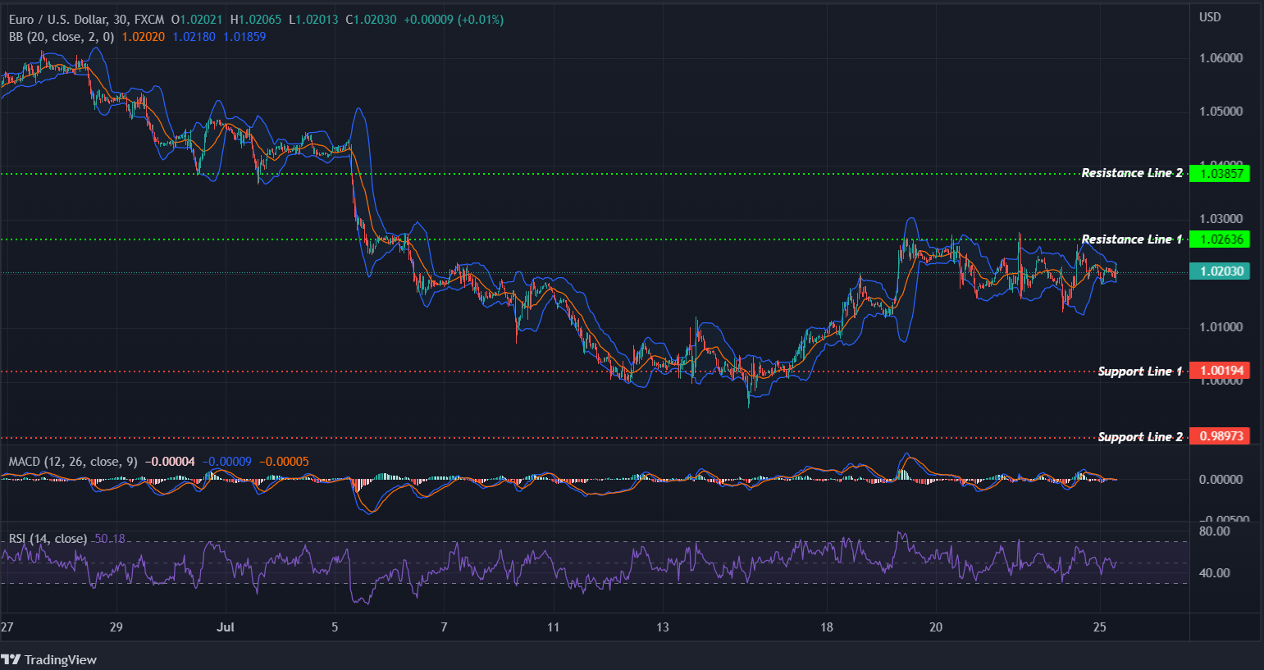Open the MACD (12, 26, close, 9) legend
Image resolution: width=1264 pixels, height=670 pixels.
(73, 462)
